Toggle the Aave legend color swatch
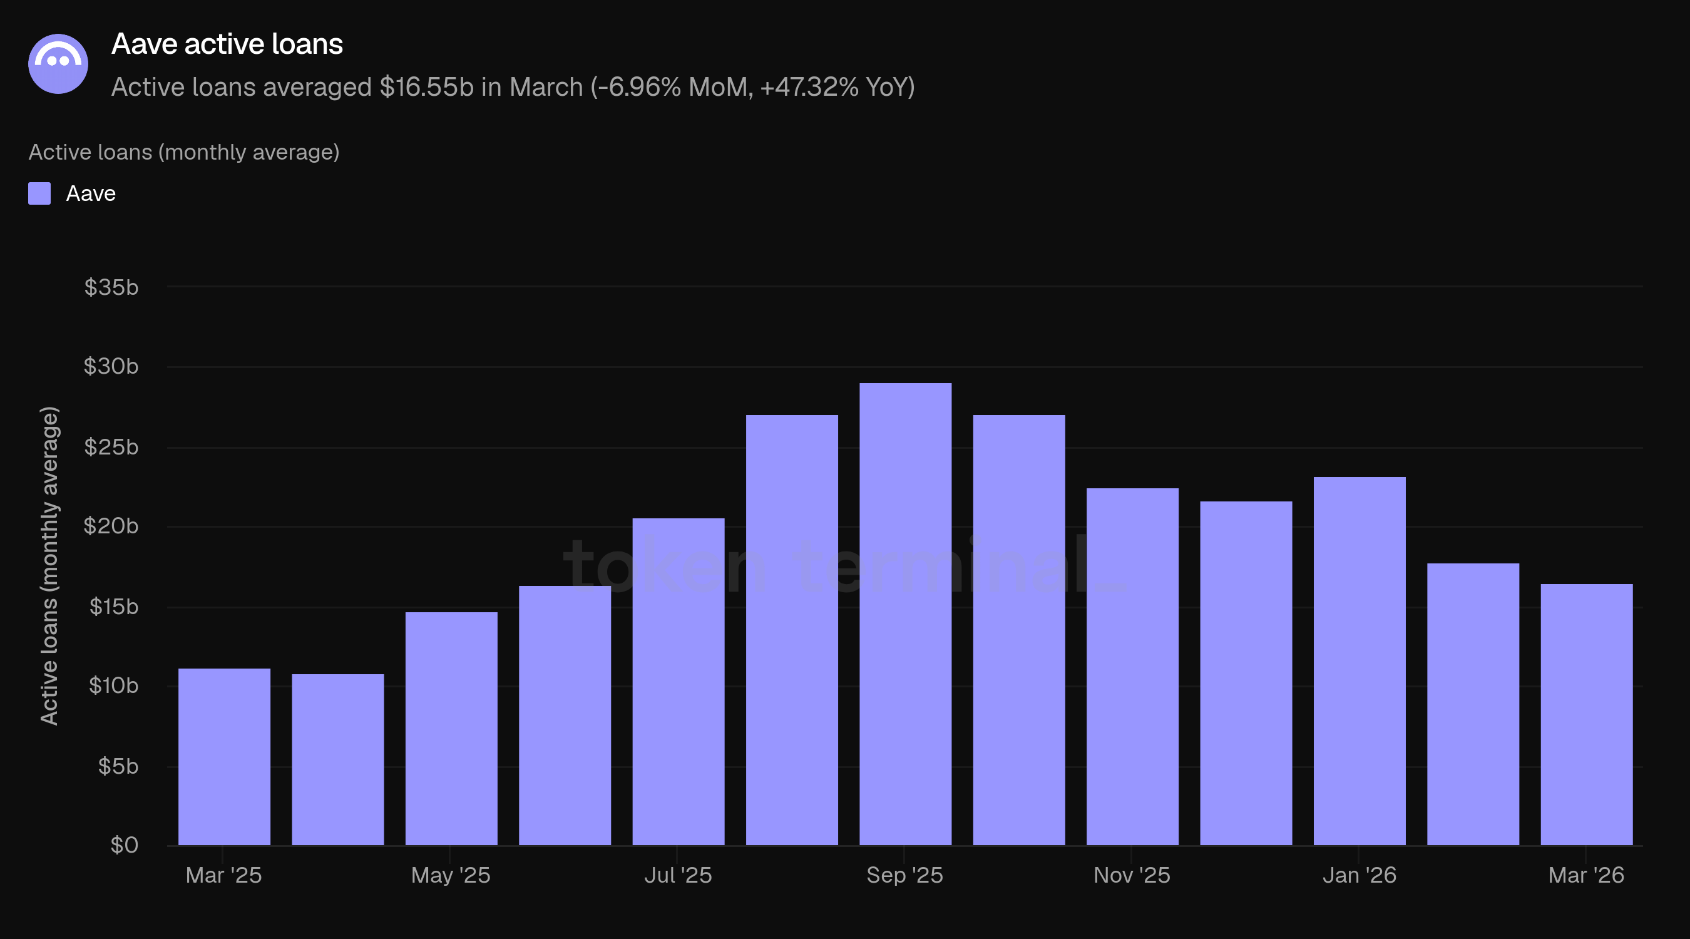Image resolution: width=1690 pixels, height=939 pixels. coord(39,193)
